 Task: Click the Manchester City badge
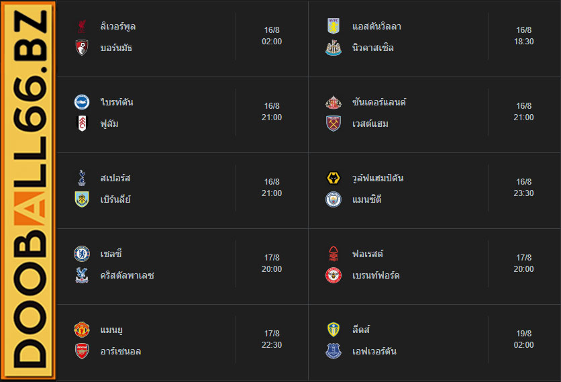coord(334,199)
